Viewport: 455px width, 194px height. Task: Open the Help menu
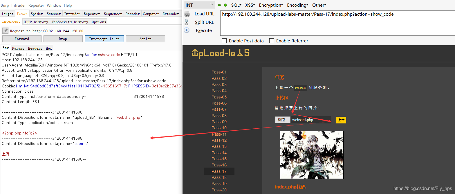68,5
